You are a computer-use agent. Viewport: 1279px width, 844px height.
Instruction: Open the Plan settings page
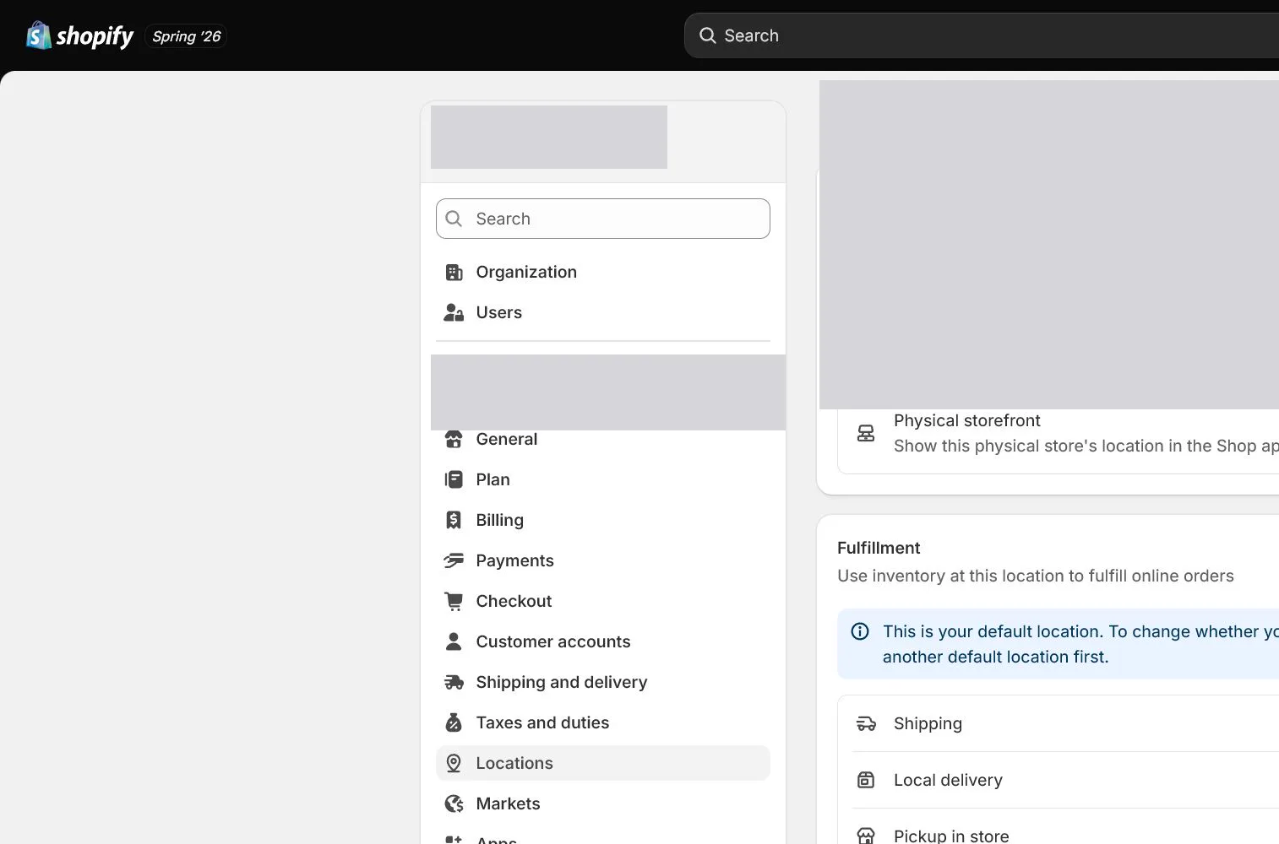click(603, 479)
